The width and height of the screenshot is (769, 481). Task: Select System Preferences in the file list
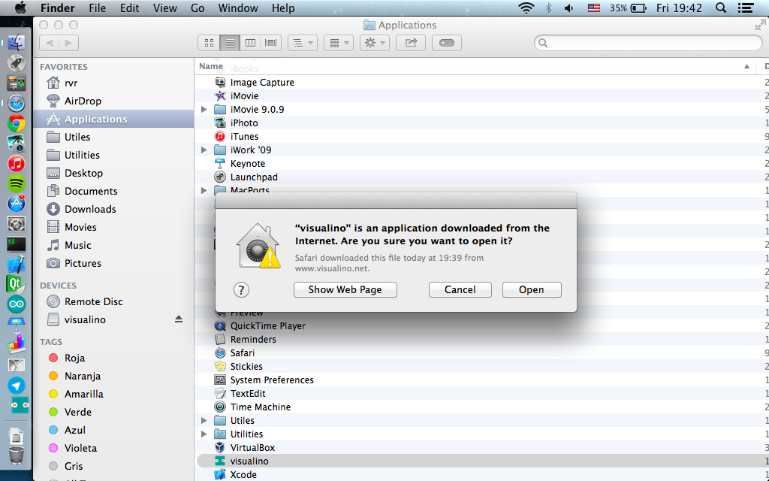point(481,380)
